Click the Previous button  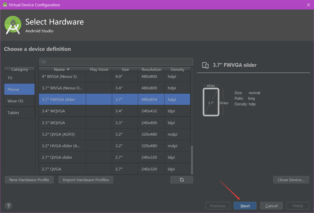coord(218,206)
